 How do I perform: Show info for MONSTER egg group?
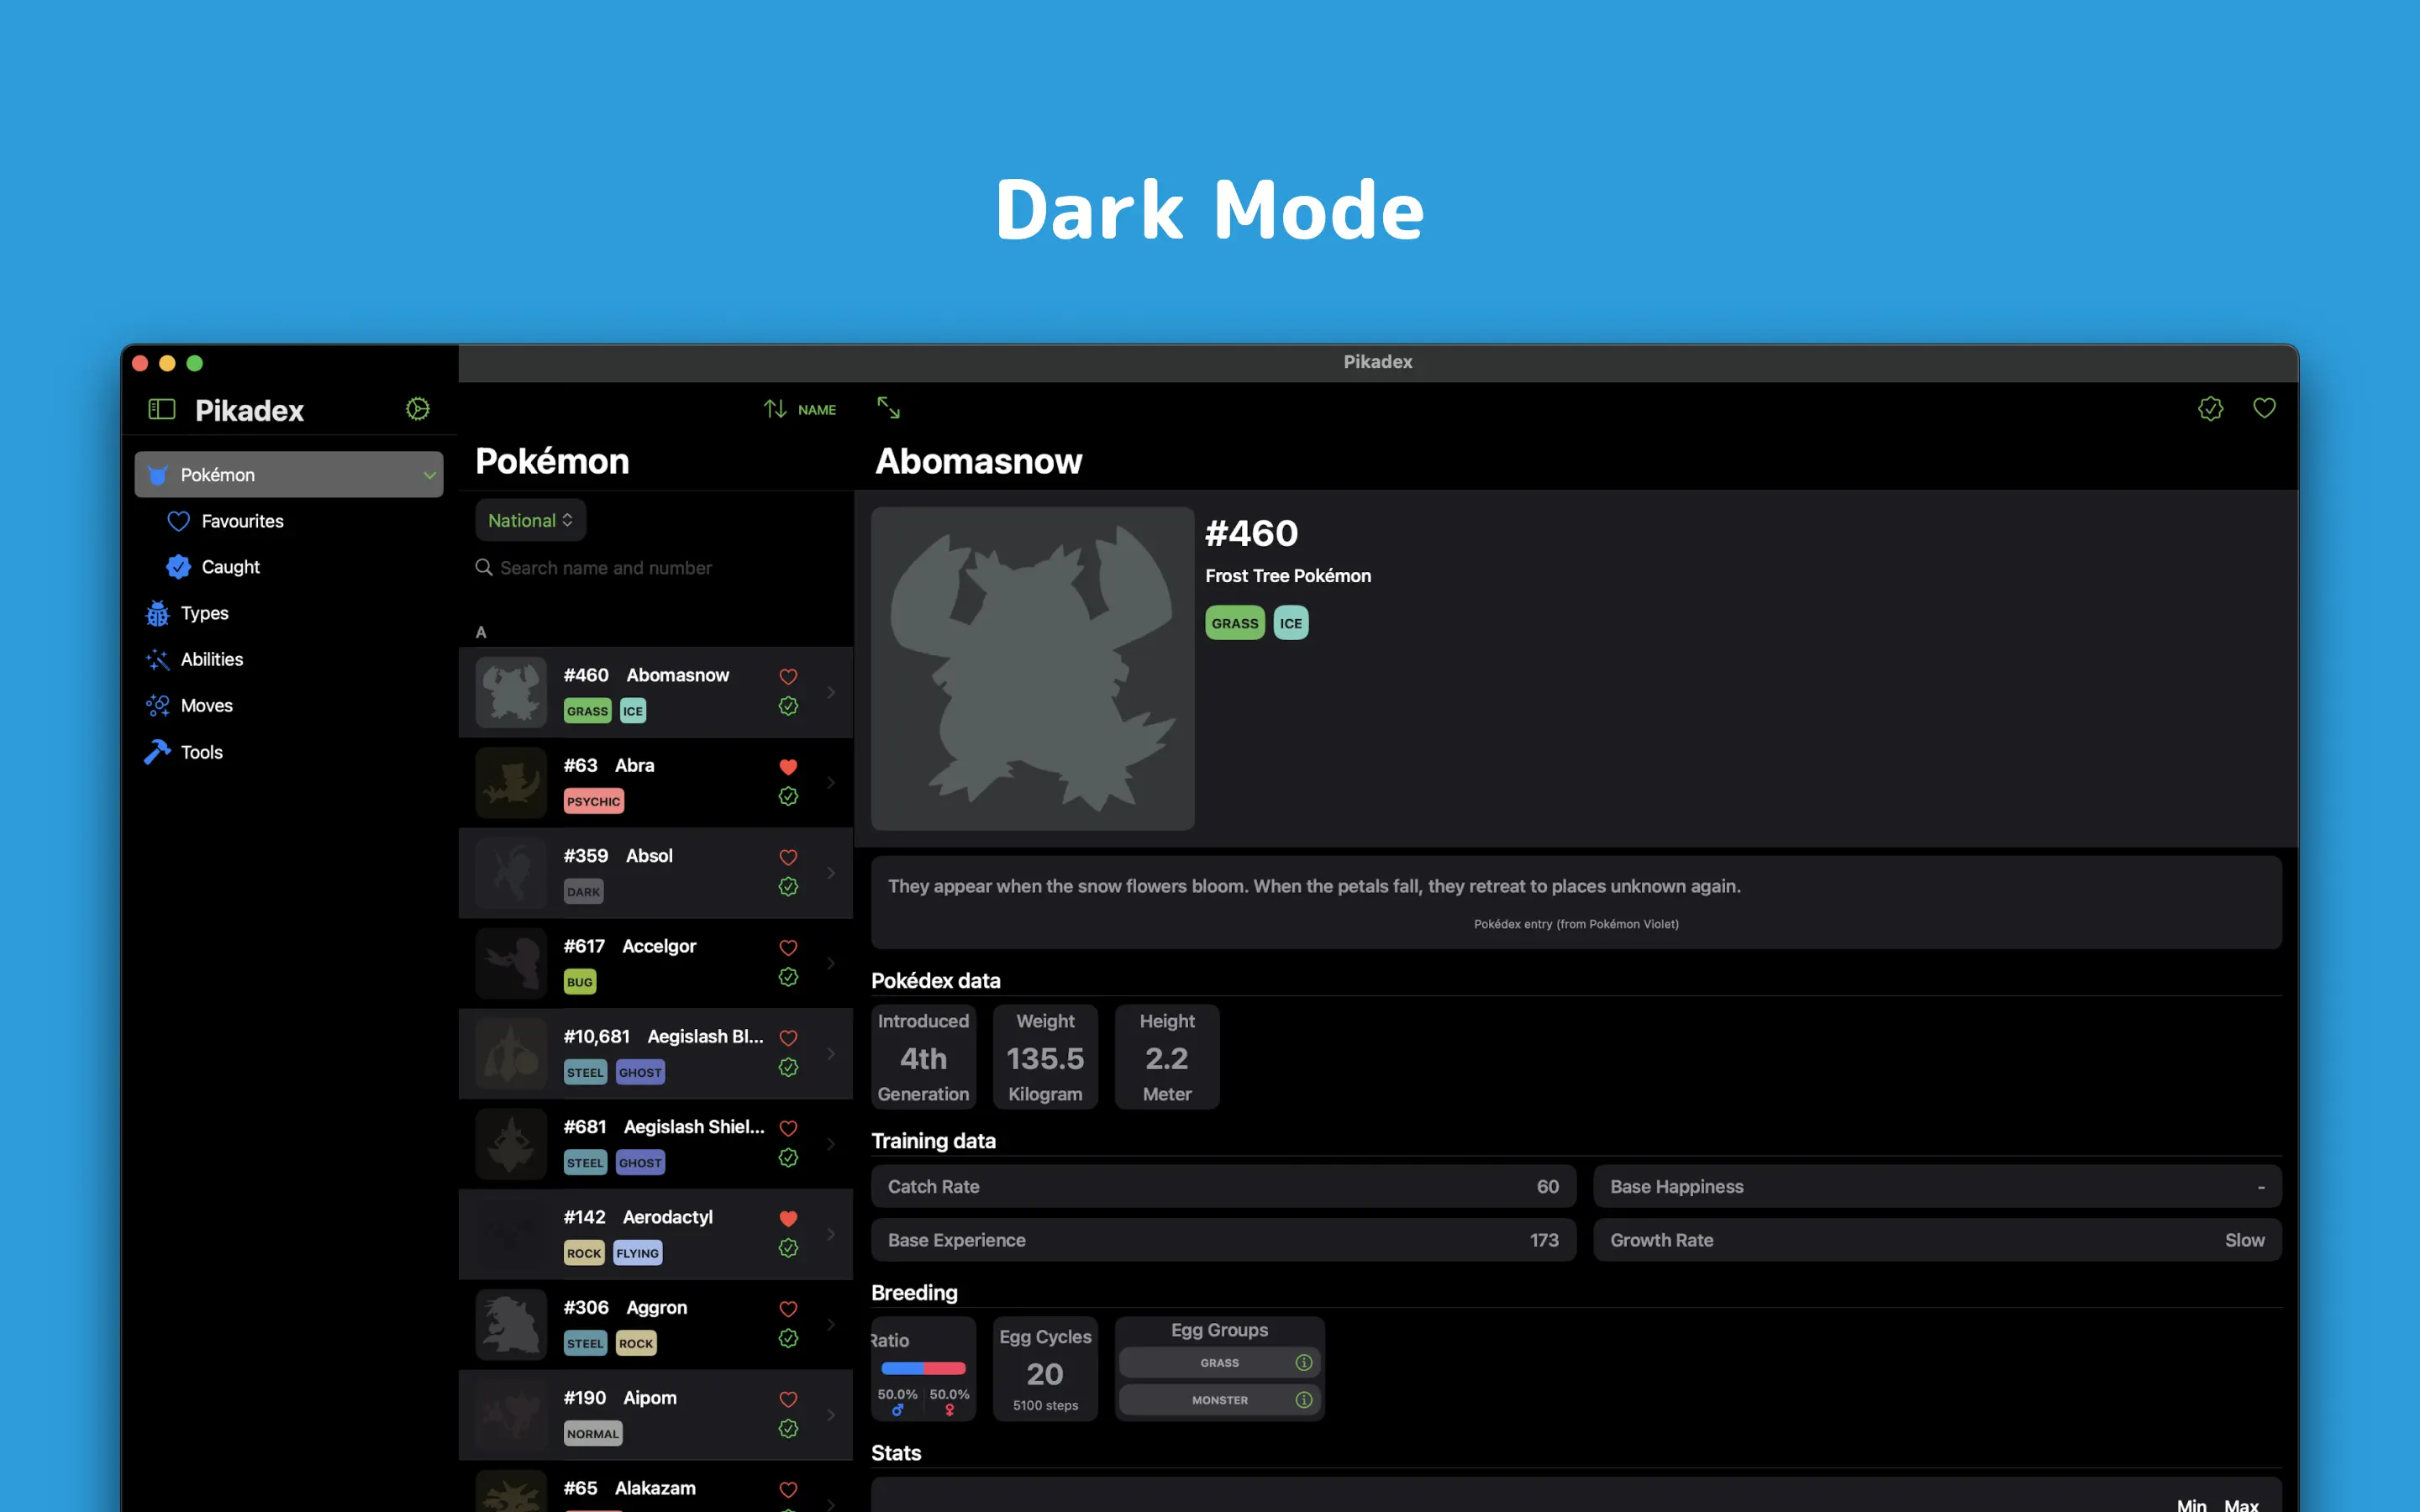coord(1303,1400)
